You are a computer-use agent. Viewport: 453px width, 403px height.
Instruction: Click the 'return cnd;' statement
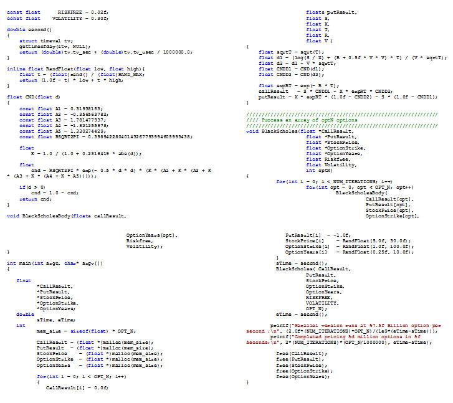point(36,198)
